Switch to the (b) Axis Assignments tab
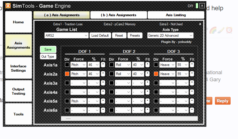238x139 pixels. [119, 15]
